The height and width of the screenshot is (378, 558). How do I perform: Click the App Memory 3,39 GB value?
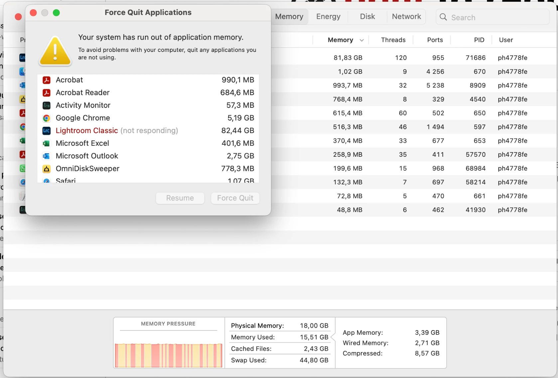click(x=427, y=332)
